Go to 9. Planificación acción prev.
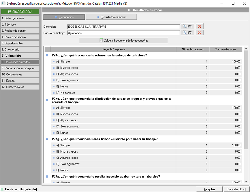Image resolution: width=250 pixels, height=192 pixels. pos(20,68)
